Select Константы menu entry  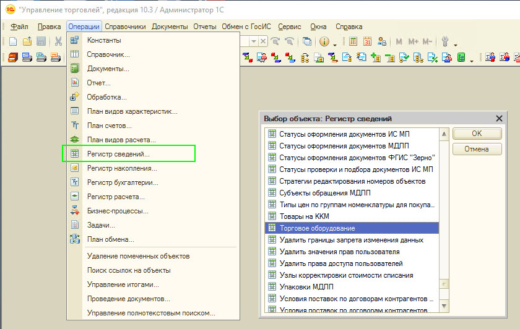104,40
